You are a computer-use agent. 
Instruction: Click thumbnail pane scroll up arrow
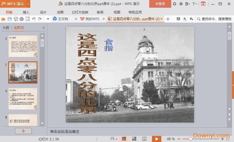coord(42,36)
